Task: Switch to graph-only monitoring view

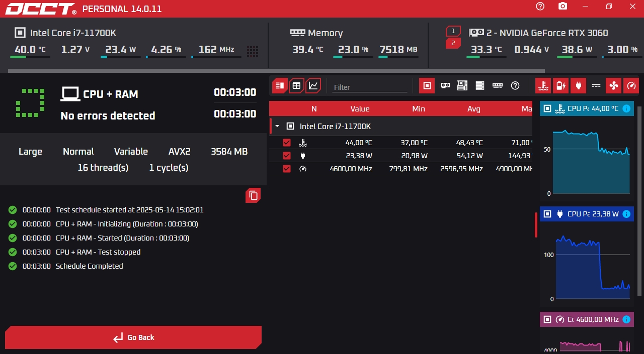Action: (313, 86)
